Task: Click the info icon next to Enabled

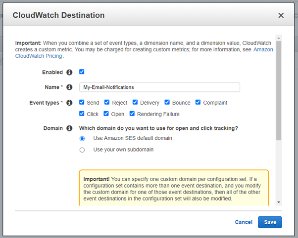Action: (x=69, y=72)
